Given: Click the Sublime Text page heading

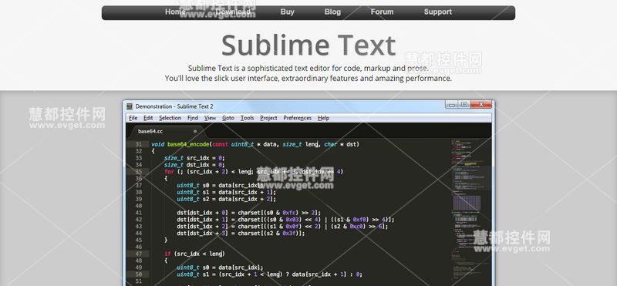Looking at the screenshot, I should (308, 45).
